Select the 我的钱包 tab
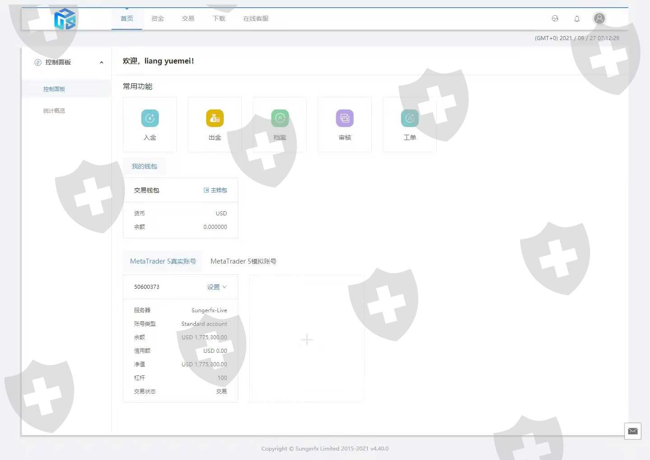The height and width of the screenshot is (460, 650). pos(144,166)
